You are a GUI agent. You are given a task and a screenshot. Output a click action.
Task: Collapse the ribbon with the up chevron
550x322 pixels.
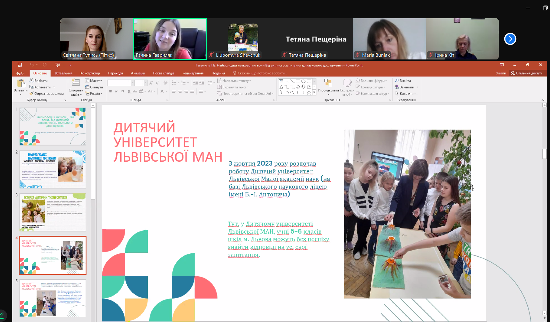tap(543, 100)
